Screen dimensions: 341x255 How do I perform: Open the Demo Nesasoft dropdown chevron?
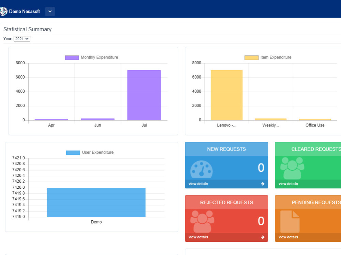50,12
